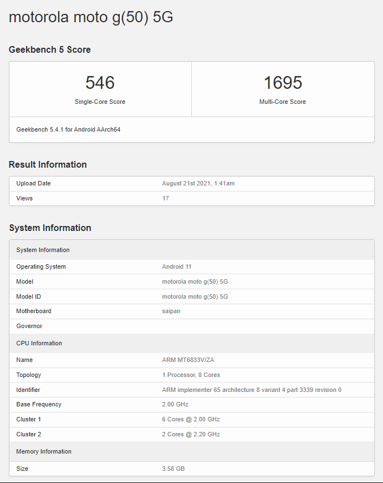Select the memory size value '3.58 GB'
The height and width of the screenshot is (483, 383).
click(x=173, y=469)
